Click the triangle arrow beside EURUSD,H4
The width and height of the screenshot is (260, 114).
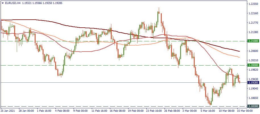[x=3, y=3]
